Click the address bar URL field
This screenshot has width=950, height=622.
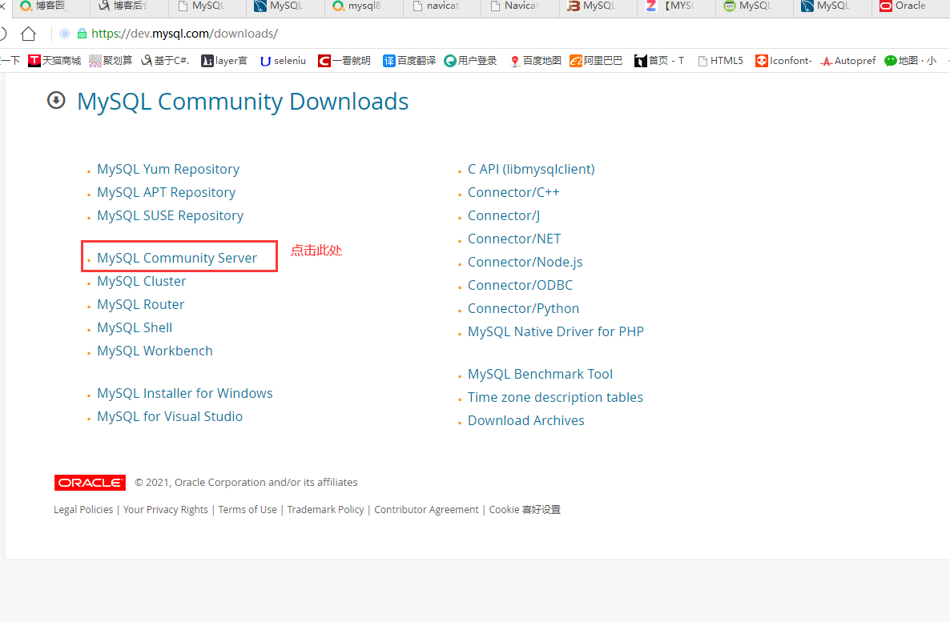(185, 34)
